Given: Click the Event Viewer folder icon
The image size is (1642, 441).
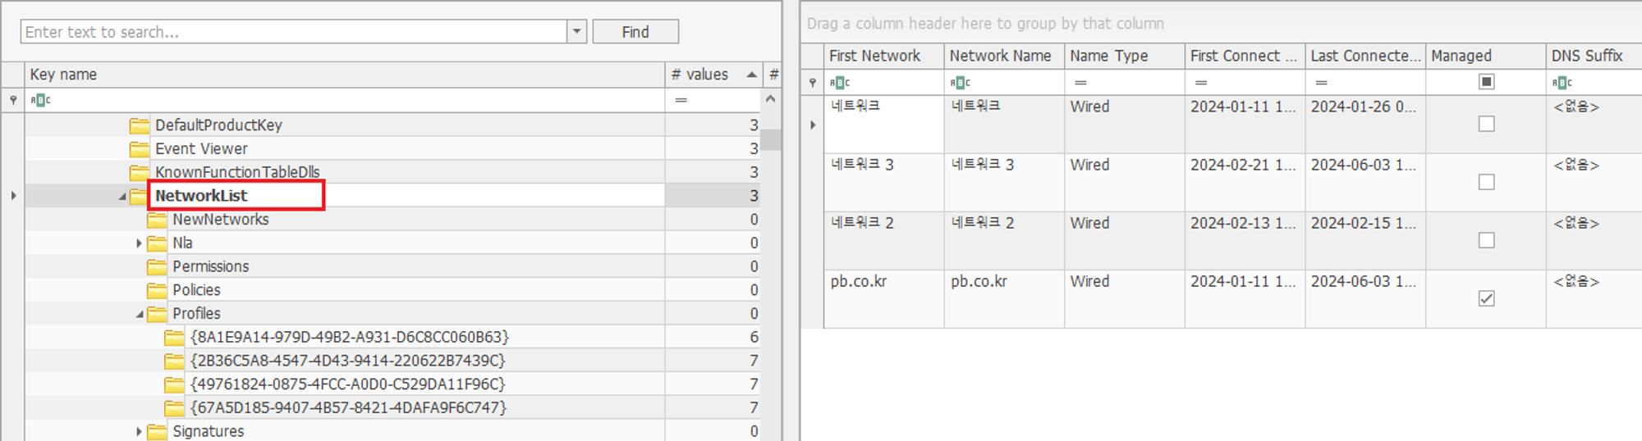Looking at the screenshot, I should [140, 149].
